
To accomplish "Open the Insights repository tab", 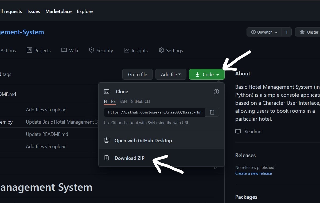I will click(x=136, y=51).
